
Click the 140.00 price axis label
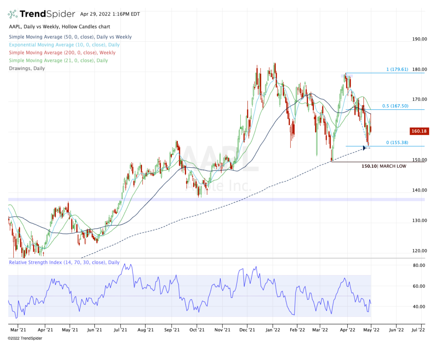pos(419,190)
